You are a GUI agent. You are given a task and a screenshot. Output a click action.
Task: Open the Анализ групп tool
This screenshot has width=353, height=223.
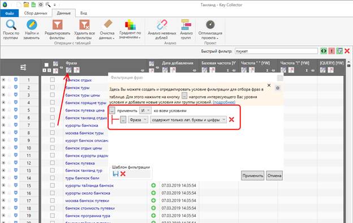point(186,29)
